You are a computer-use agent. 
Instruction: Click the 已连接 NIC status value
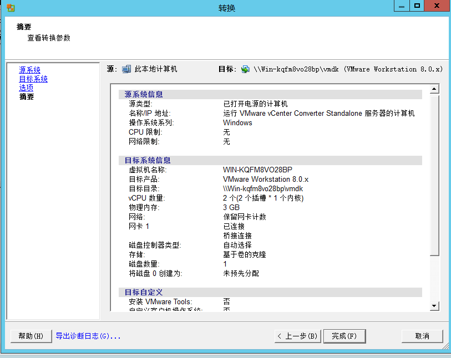click(234, 227)
